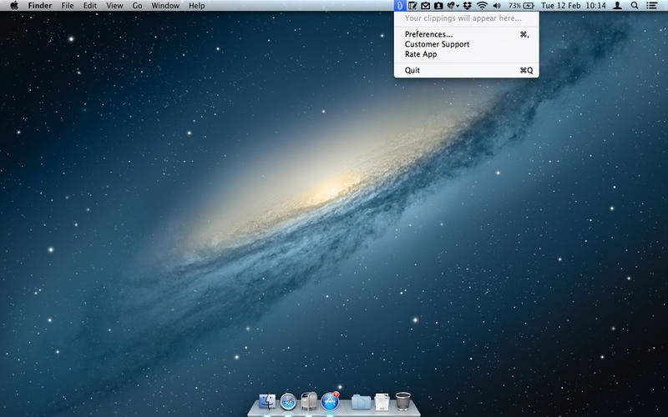Image resolution: width=668 pixels, height=417 pixels.
Task: Click the user account silhouette icon
Action: pyautogui.click(x=617, y=6)
